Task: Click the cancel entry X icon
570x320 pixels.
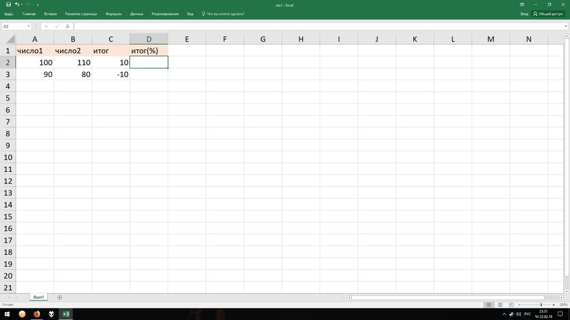Action: pos(46,26)
